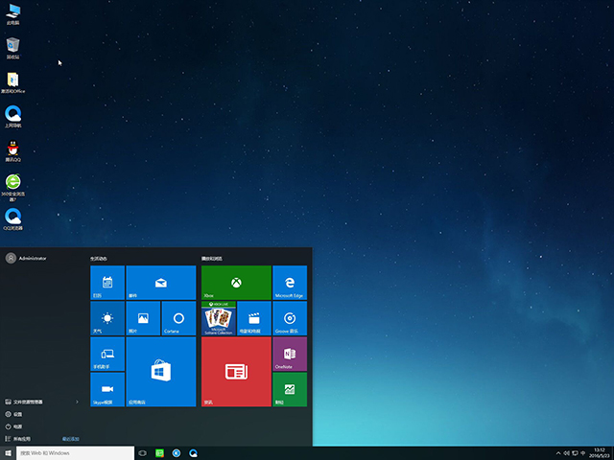Open the Cortana tile
This screenshot has width=614, height=460.
click(x=178, y=318)
